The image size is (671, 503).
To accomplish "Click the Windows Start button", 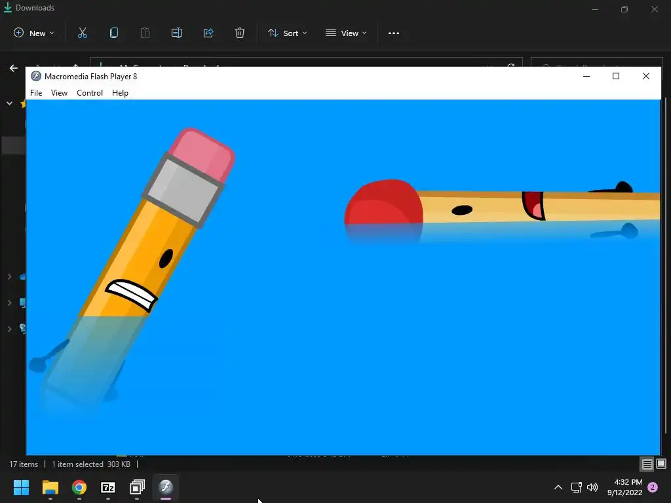I will pos(21,487).
